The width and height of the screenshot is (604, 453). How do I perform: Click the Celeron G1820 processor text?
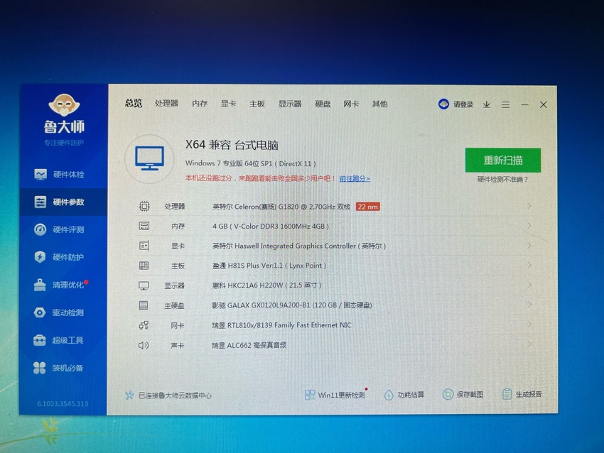(x=281, y=207)
